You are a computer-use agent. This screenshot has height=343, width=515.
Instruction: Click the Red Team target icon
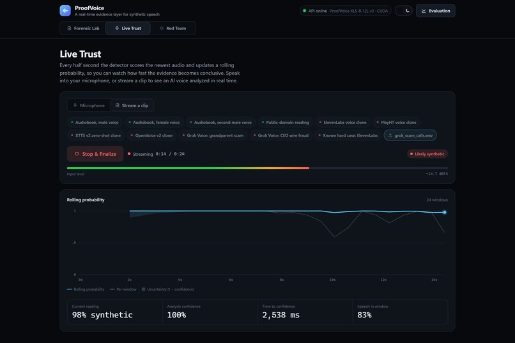161,28
